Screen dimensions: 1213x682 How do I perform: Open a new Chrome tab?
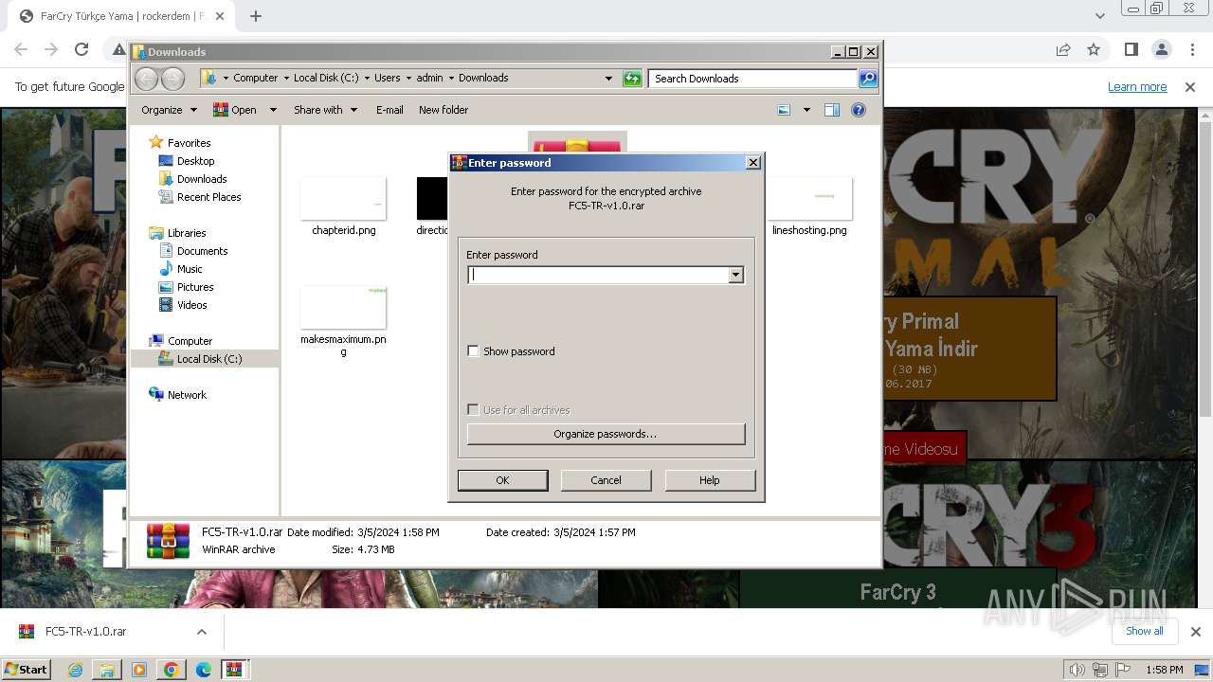(256, 16)
